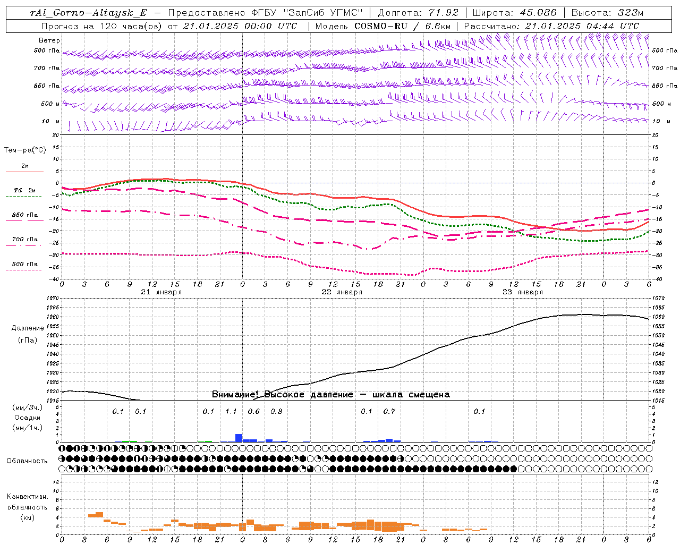Click the 850 гПа temperature legend label
Screen dimensions: 680x544
click(x=25, y=215)
